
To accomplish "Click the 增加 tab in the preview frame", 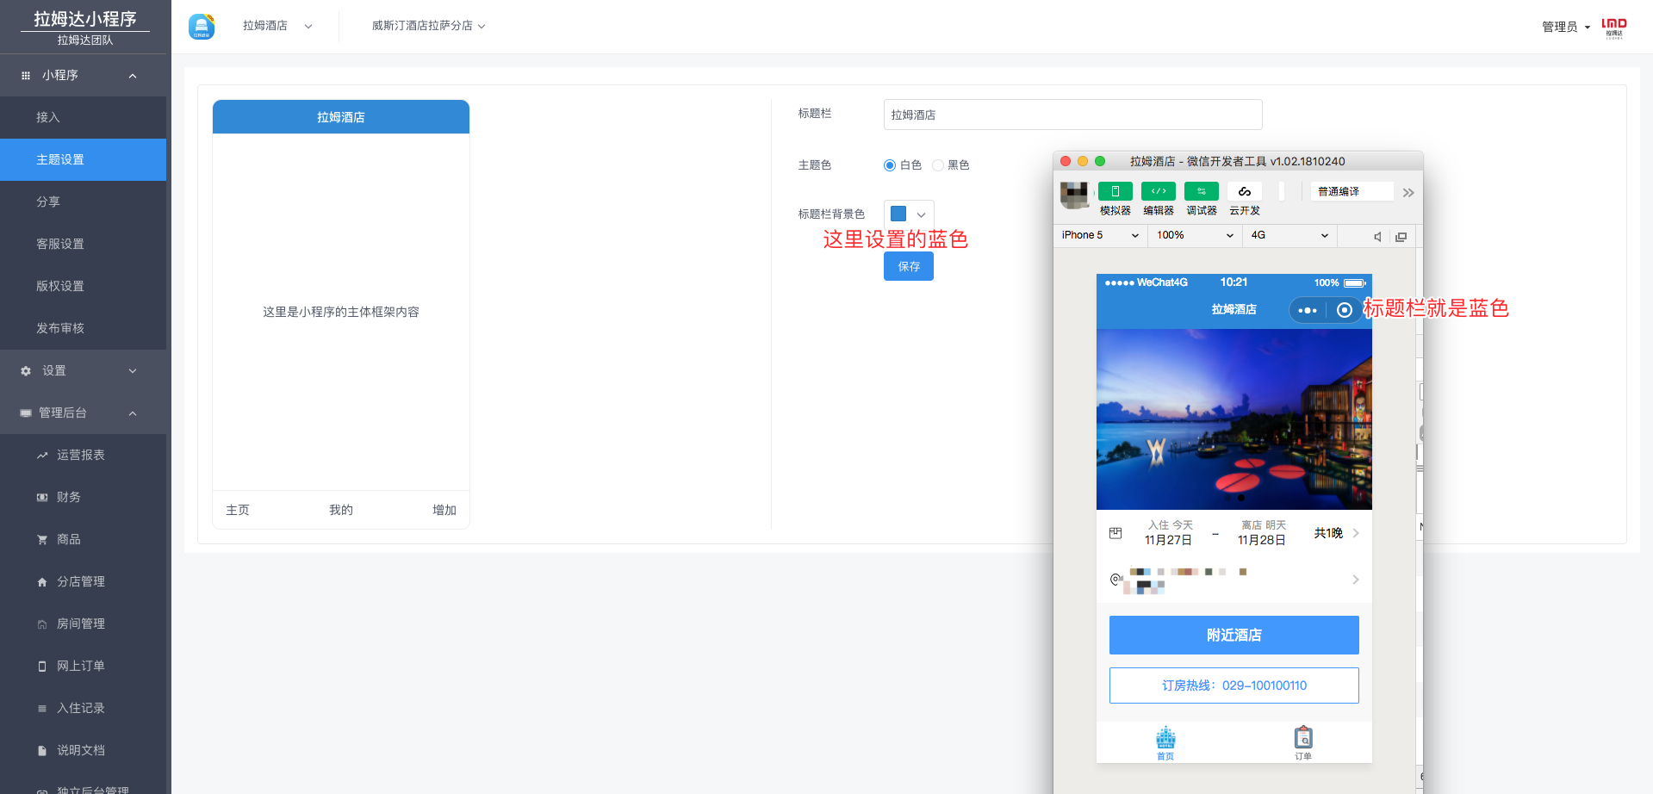I will tap(444, 510).
